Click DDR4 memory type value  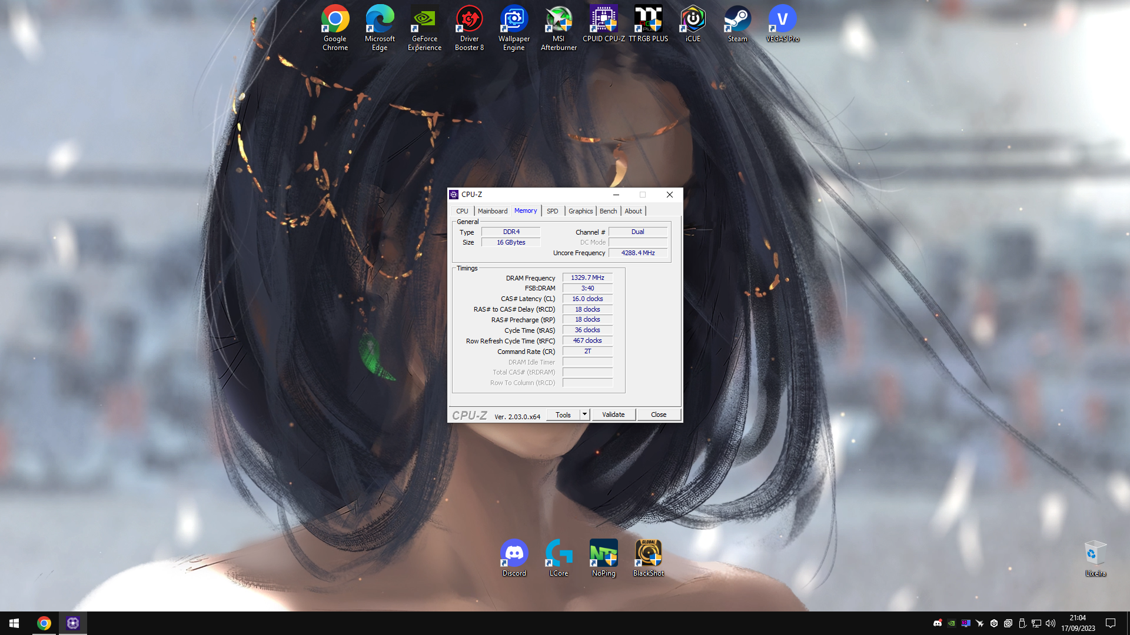[511, 232]
